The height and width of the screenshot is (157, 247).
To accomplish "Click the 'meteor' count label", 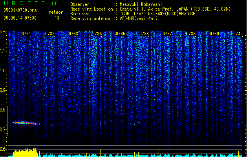I will point(56,12).
